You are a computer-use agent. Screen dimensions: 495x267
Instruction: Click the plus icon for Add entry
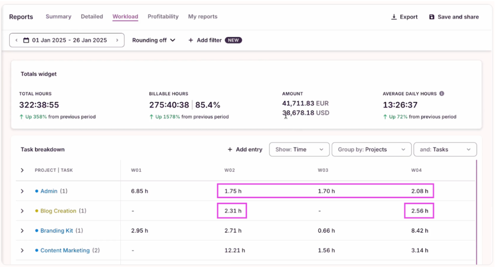230,150
